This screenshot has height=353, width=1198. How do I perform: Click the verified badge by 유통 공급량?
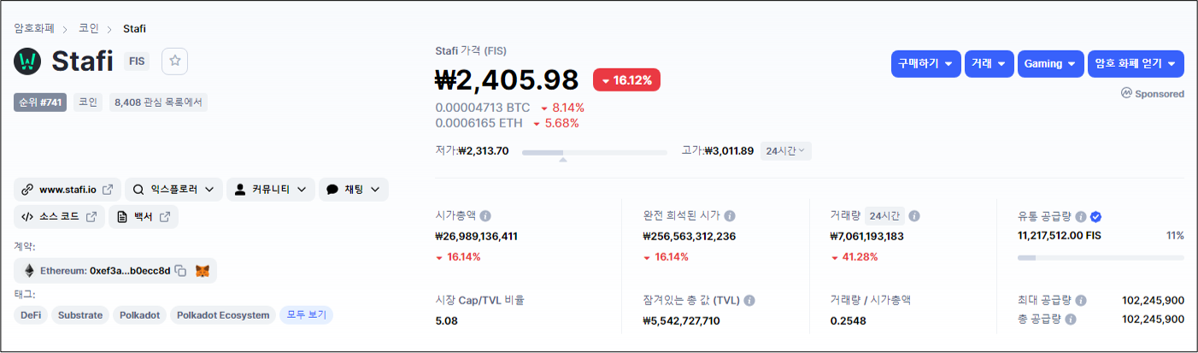(x=1095, y=217)
